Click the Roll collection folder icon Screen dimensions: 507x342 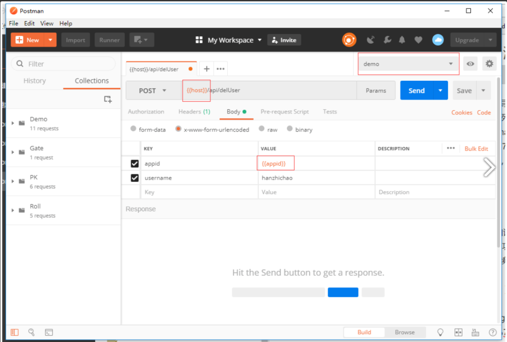point(22,210)
